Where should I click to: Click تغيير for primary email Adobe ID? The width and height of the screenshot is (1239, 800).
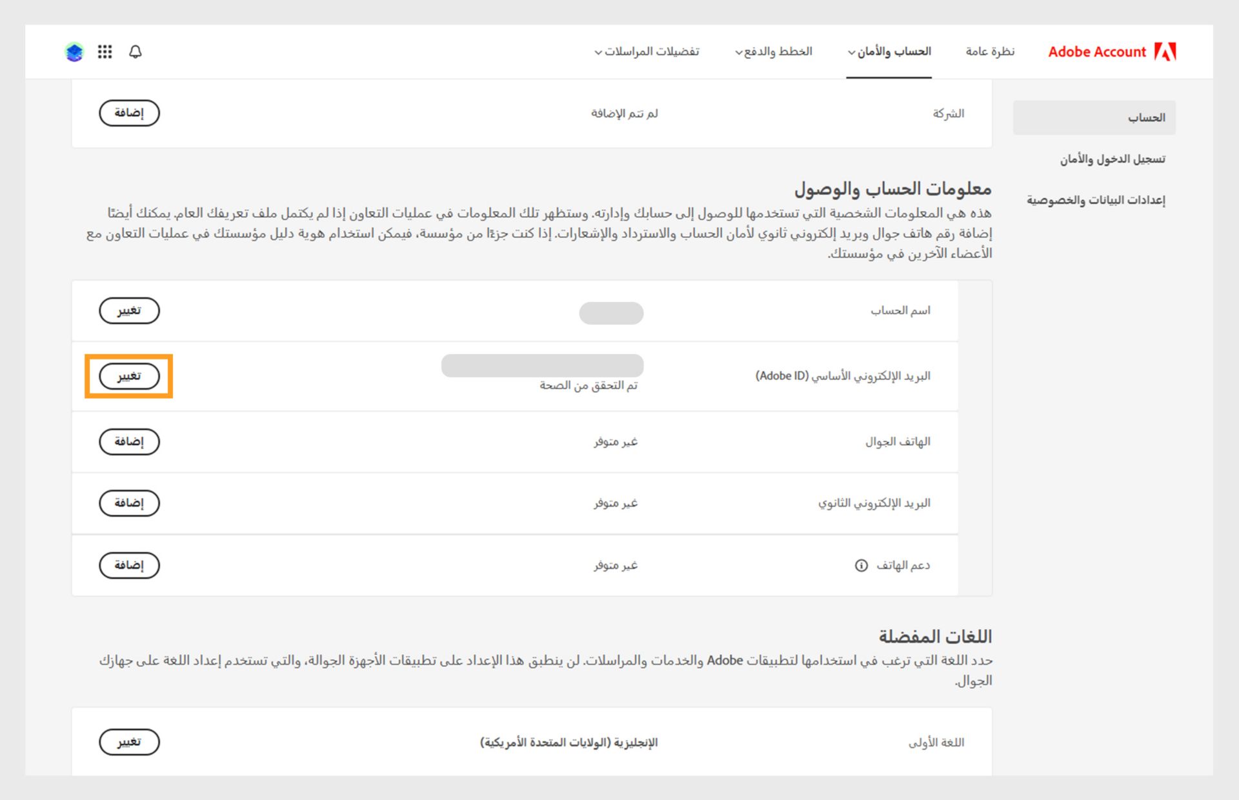point(129,376)
